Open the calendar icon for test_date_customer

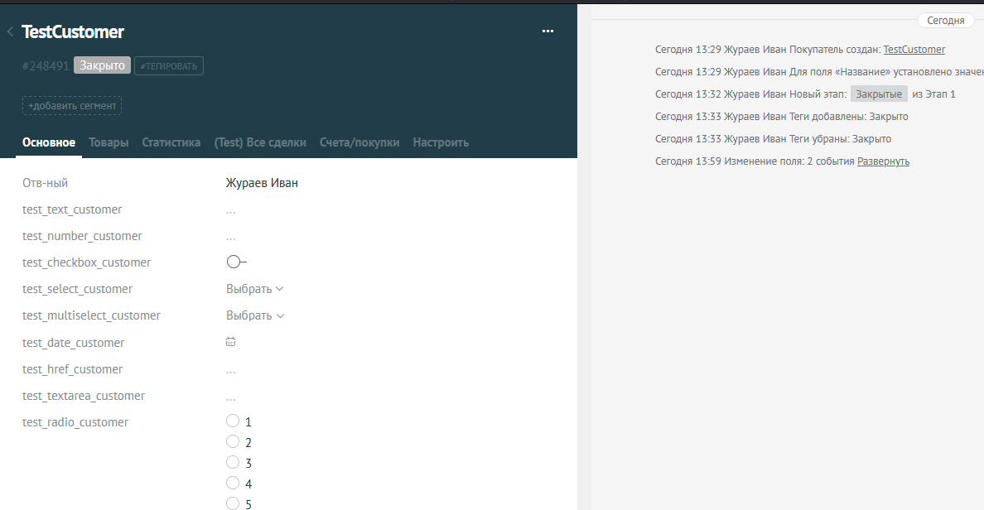pos(231,342)
